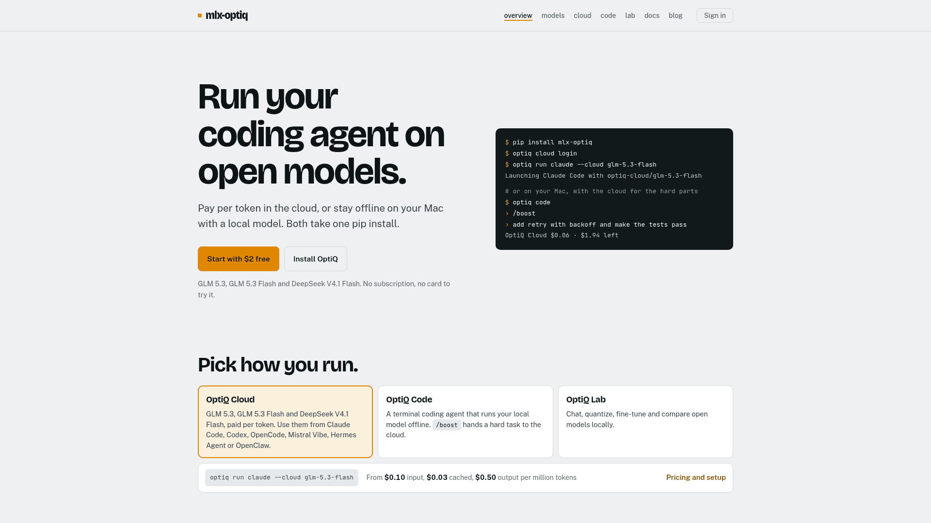Go to the models page
This screenshot has height=523, width=931.
pyautogui.click(x=553, y=15)
